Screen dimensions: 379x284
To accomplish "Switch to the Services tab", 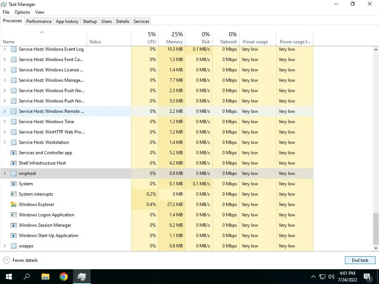I will tap(141, 21).
